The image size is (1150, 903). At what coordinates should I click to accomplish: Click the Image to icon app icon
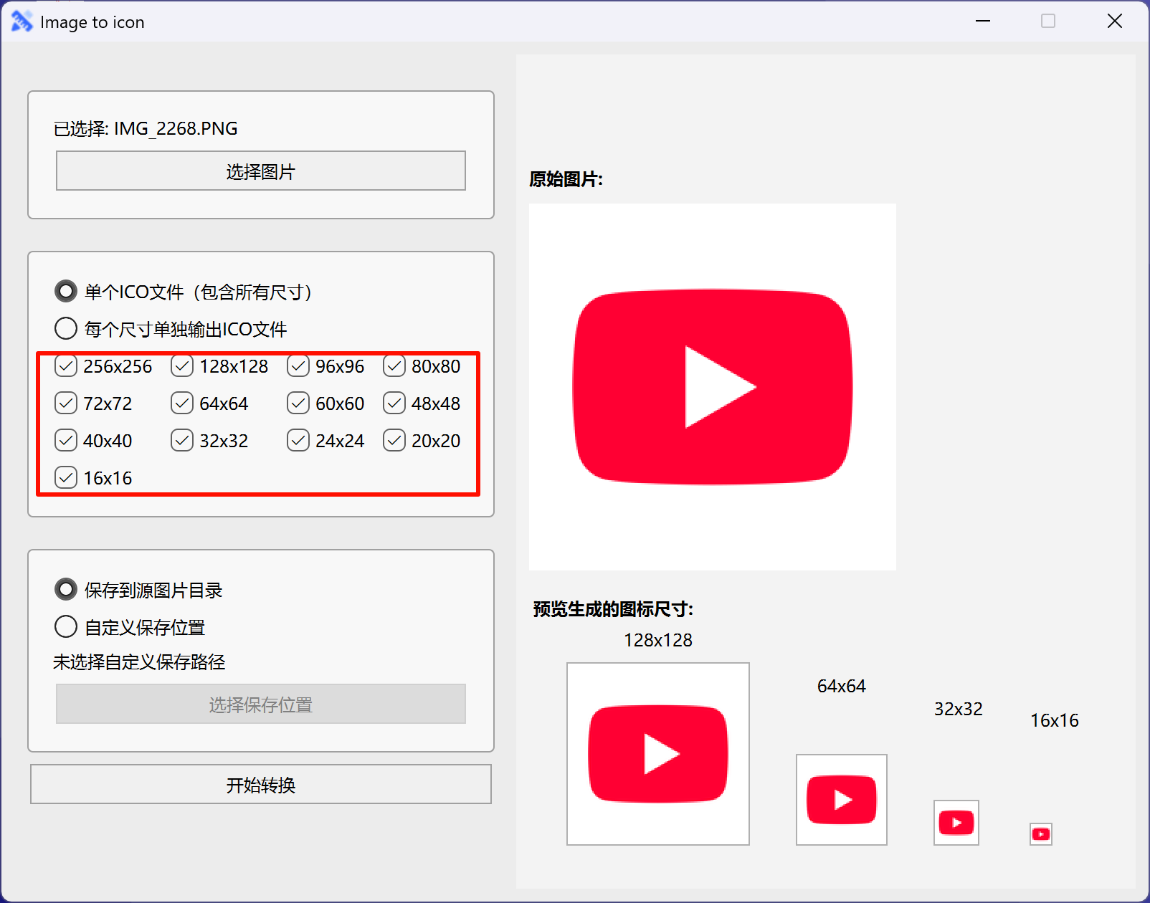point(22,21)
